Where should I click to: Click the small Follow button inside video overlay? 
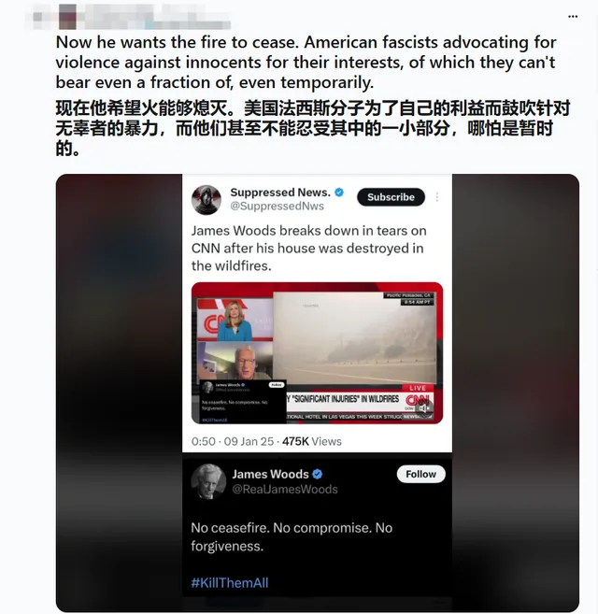(x=277, y=385)
